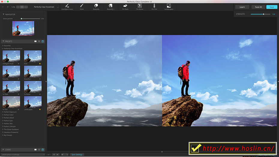Expand the Perfect Color group

pos(3,115)
